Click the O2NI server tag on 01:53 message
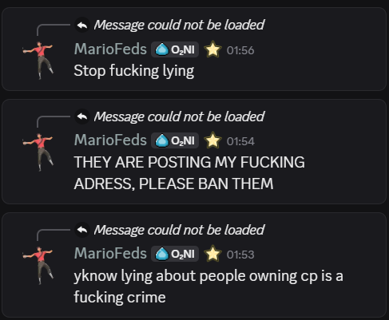Viewport: 389px width, 320px height. (x=175, y=254)
